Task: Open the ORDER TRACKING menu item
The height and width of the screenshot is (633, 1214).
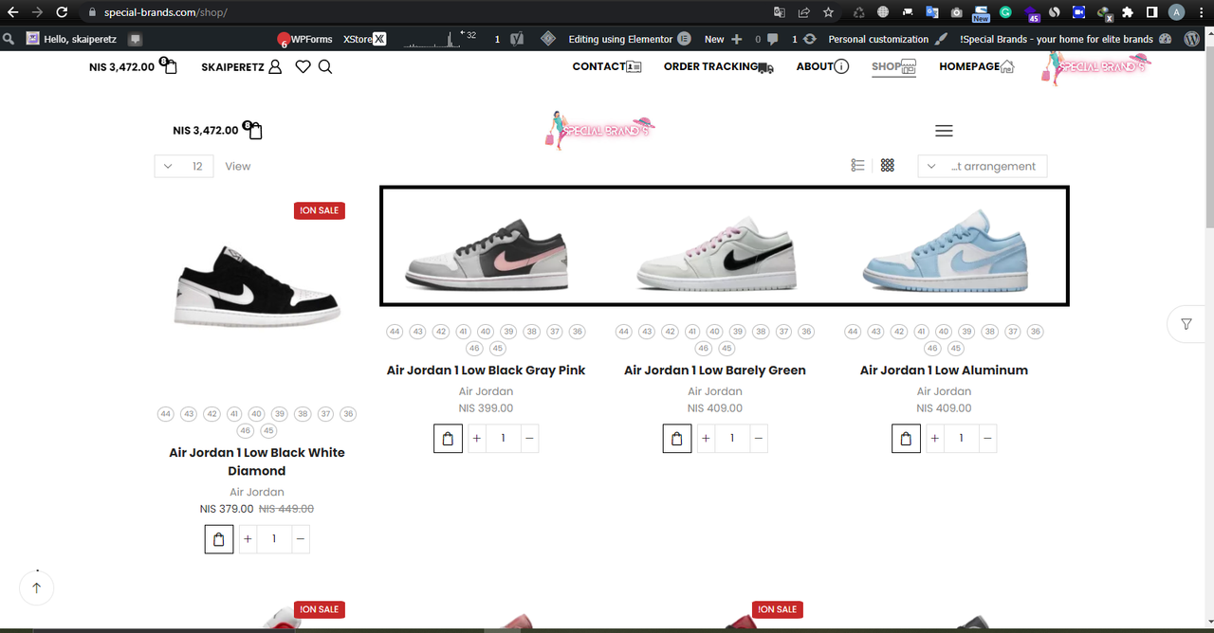Action: pos(719,66)
